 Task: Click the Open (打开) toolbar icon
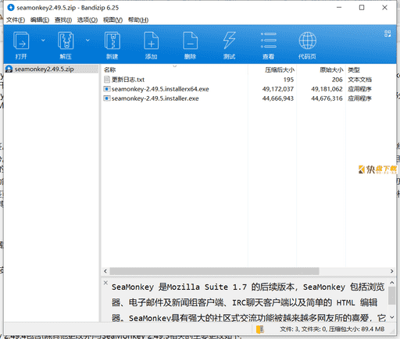click(x=21, y=41)
